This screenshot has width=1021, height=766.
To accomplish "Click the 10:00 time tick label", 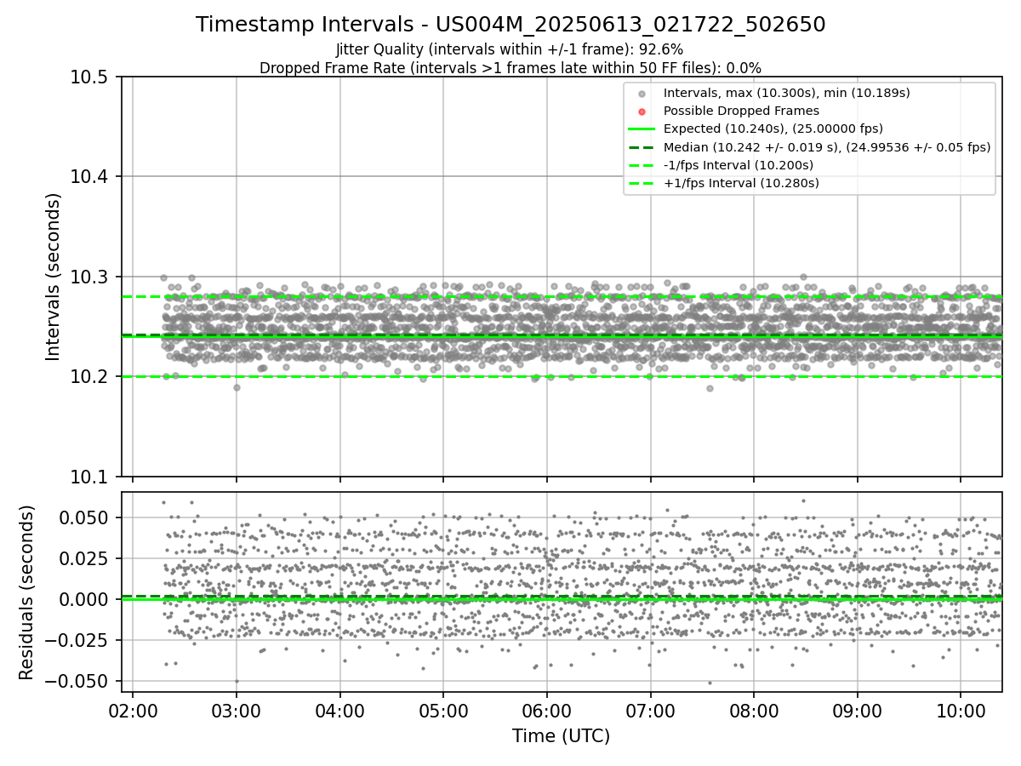I will [961, 712].
